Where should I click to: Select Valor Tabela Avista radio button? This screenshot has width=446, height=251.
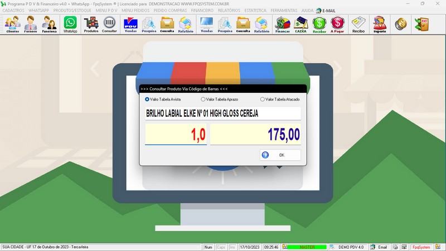pyautogui.click(x=147, y=99)
